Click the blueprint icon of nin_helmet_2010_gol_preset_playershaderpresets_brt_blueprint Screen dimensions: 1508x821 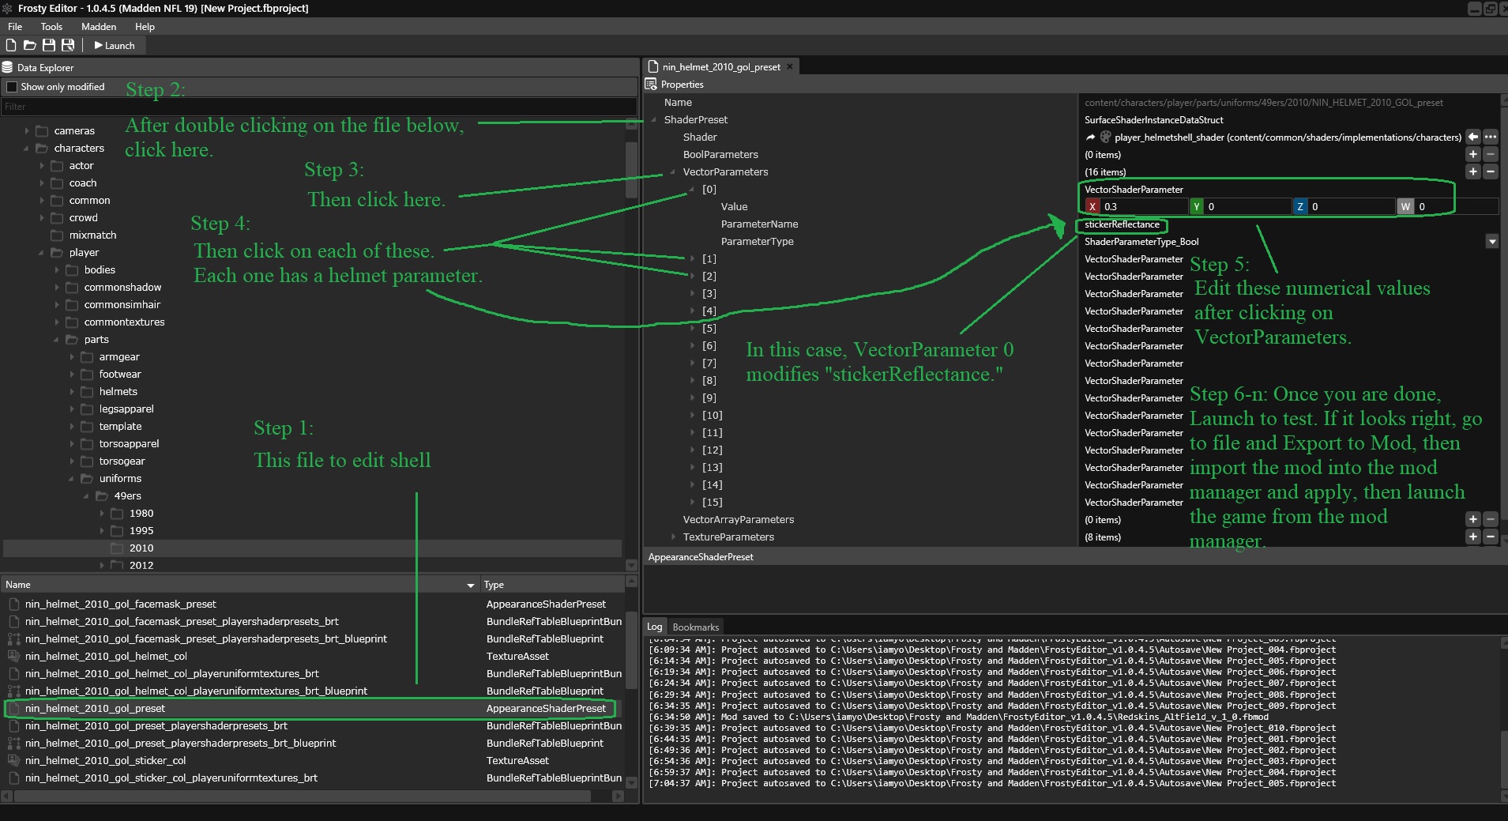13,743
